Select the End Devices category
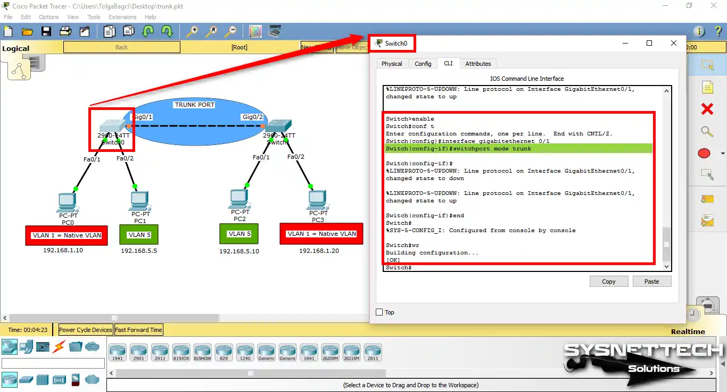Screen dimensions: 727x392 coord(26,347)
